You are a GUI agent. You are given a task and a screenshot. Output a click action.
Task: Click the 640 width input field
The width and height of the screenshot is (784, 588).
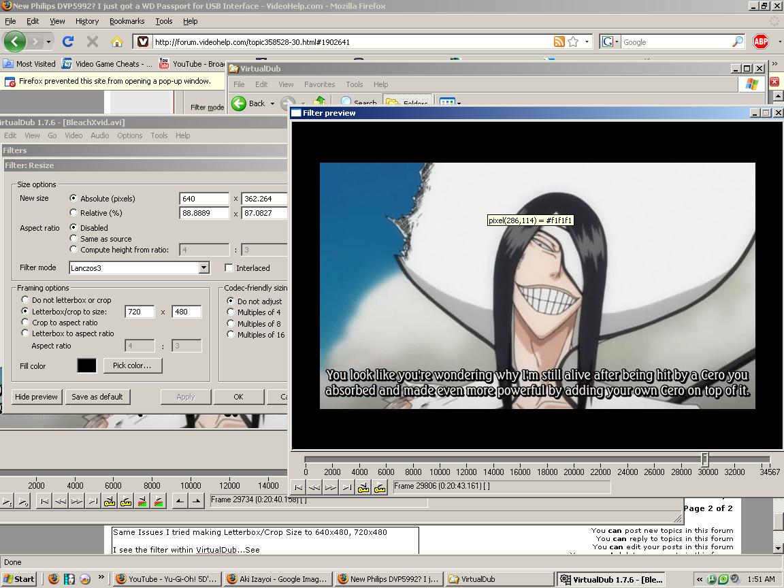click(204, 199)
